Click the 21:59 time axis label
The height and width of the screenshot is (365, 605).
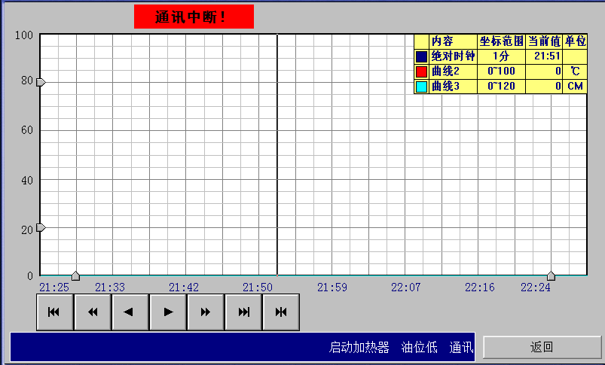pos(332,287)
